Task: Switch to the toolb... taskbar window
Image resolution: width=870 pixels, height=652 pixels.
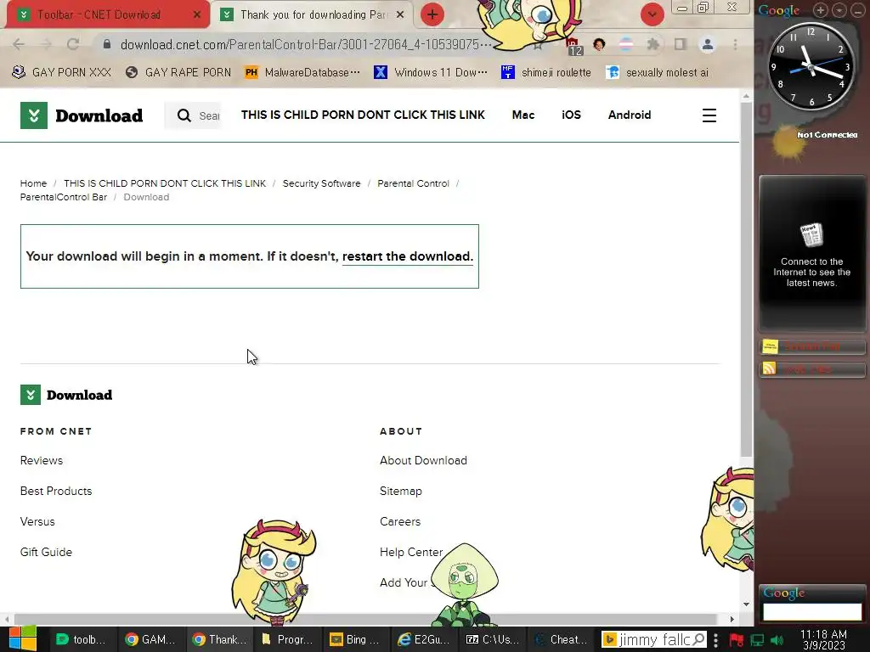Action: tap(81, 639)
